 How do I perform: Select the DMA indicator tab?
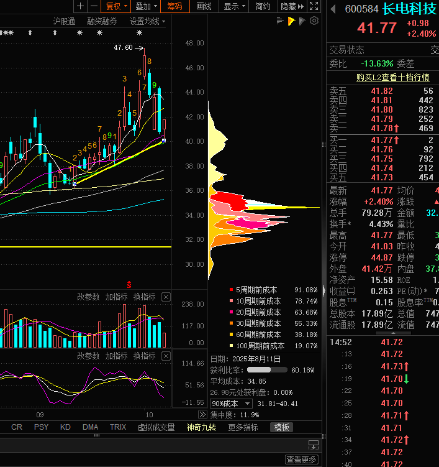coord(91,427)
